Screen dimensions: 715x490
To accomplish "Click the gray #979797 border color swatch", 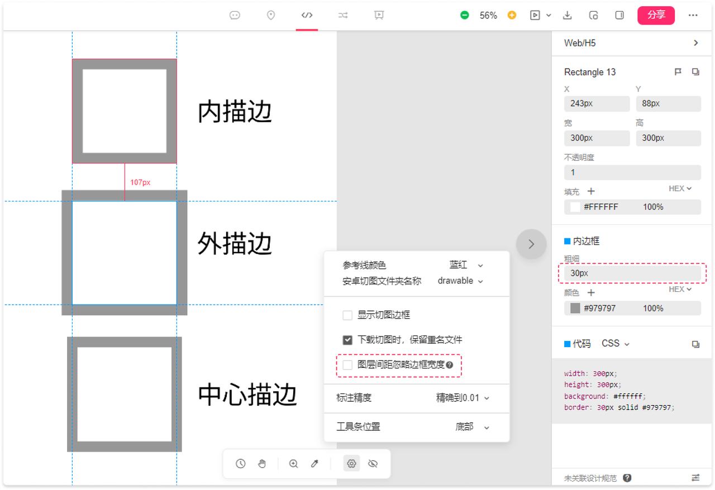I will [575, 308].
